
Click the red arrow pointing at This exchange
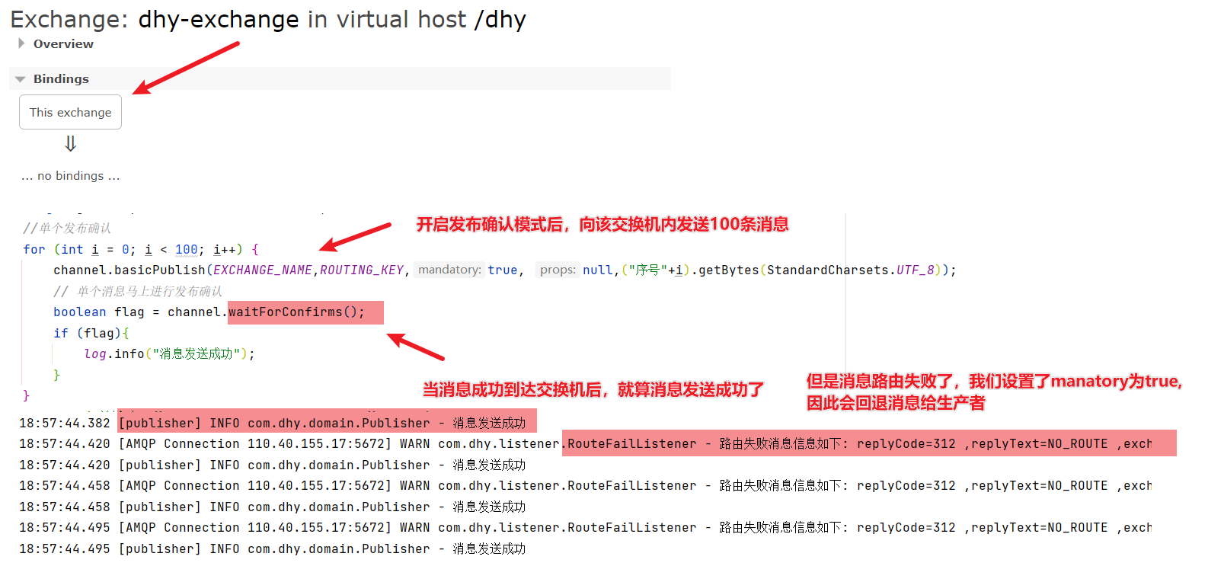point(186,68)
